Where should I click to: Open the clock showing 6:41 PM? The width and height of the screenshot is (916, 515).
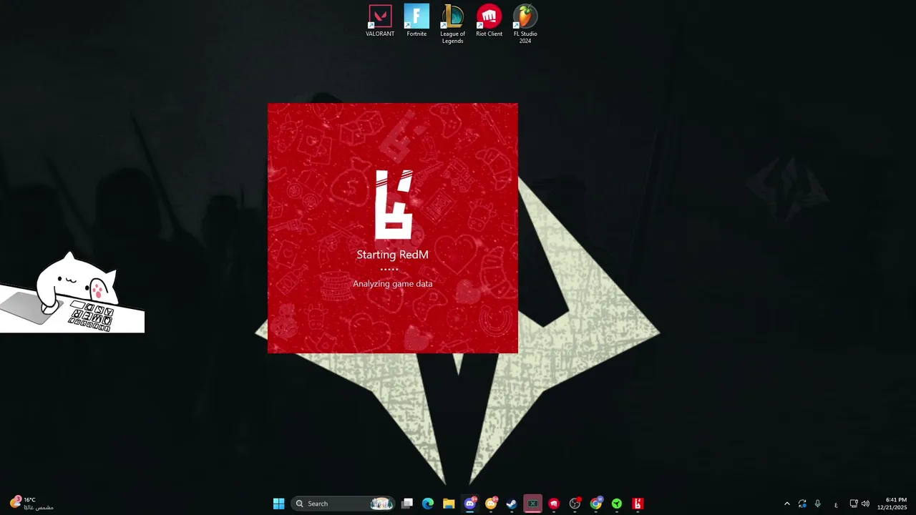click(892, 504)
